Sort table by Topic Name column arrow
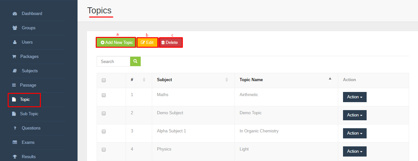This screenshot has width=418, height=161. [x=330, y=79]
